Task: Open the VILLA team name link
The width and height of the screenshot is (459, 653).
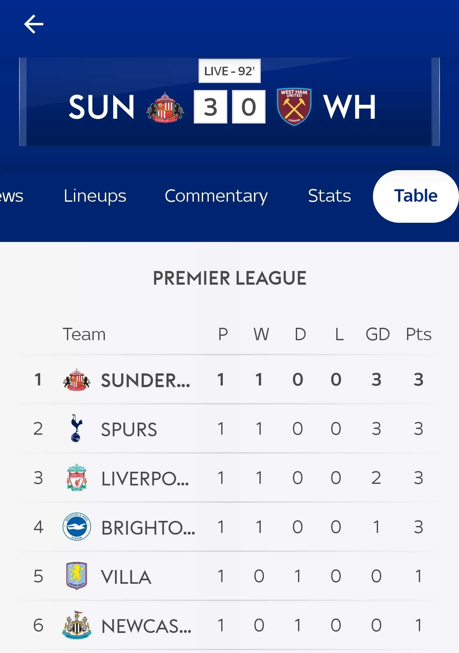Action: [x=126, y=577]
